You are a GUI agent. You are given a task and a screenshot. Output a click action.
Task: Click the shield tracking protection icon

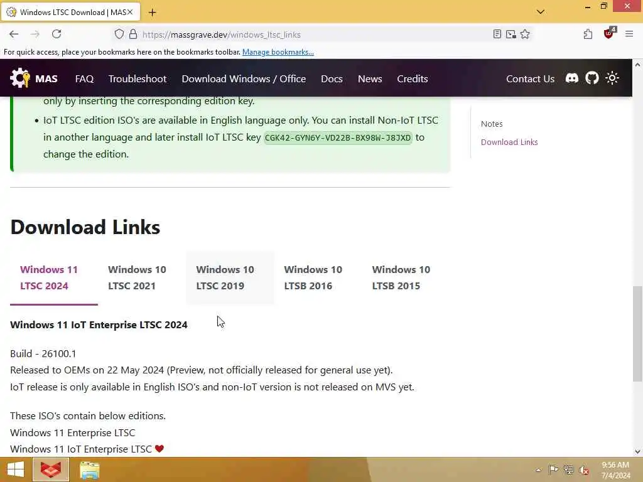point(119,35)
